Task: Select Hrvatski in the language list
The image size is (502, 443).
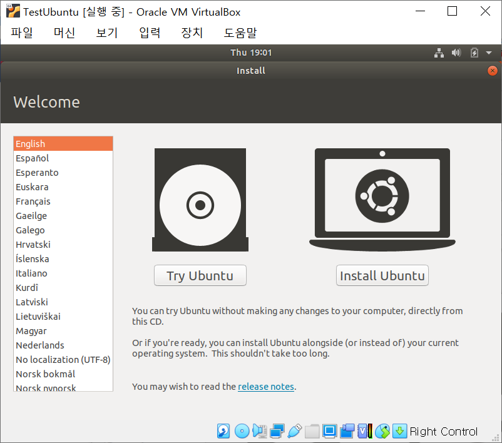Action: click(63, 245)
